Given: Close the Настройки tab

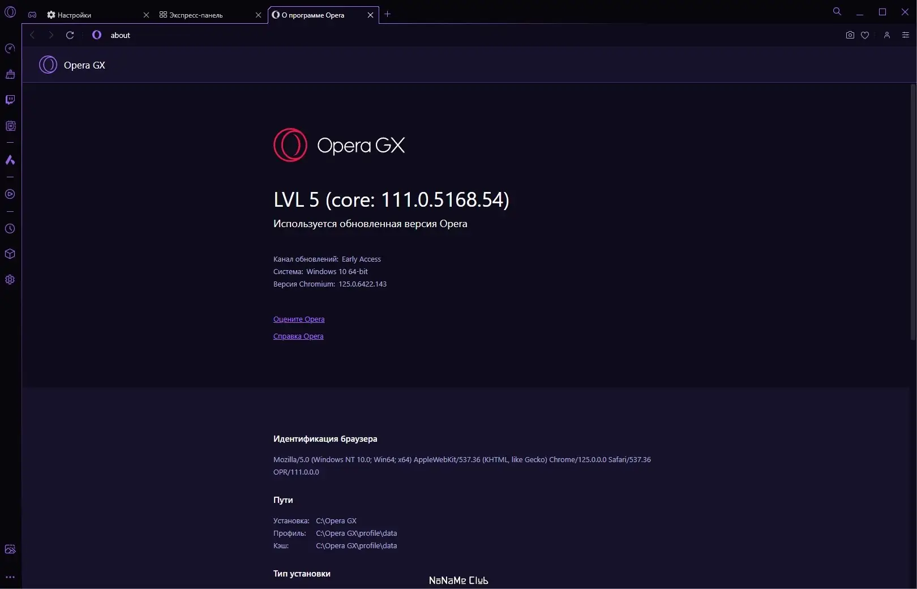Looking at the screenshot, I should [x=146, y=15].
